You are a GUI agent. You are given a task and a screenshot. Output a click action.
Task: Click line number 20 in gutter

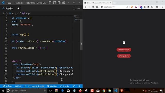(x=6, y=71)
